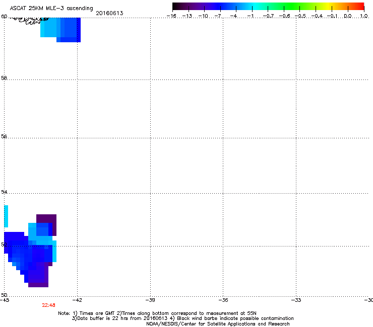The height and width of the screenshot is (327, 373).
Task: Click the color bar label "1.0"
Action: click(x=364, y=16)
